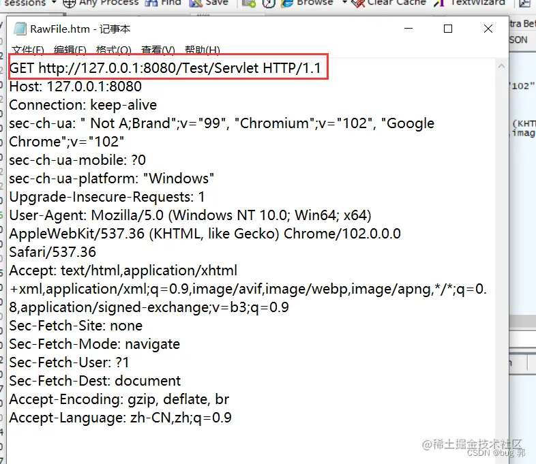Click the Sec-Fetch-User: ?1 line

pos(69,362)
